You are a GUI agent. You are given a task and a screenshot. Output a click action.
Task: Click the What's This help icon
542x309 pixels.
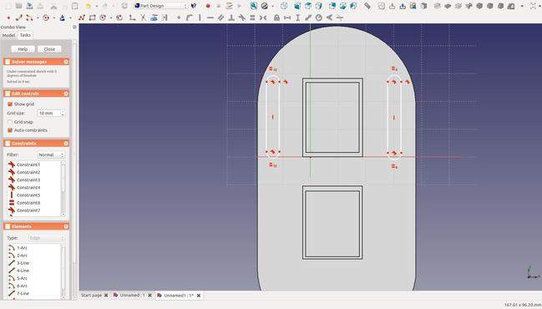194,6
